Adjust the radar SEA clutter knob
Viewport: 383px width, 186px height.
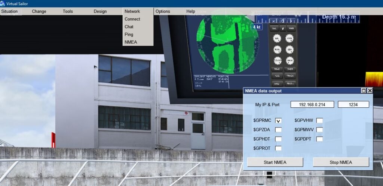coord(289,50)
